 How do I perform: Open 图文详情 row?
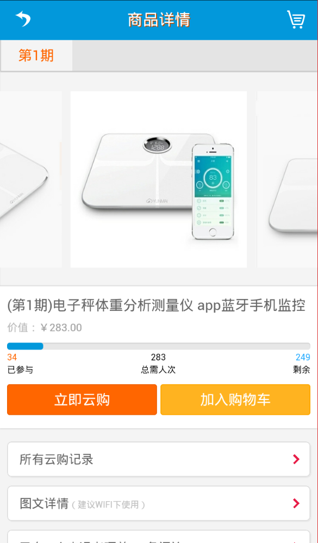(x=159, y=503)
